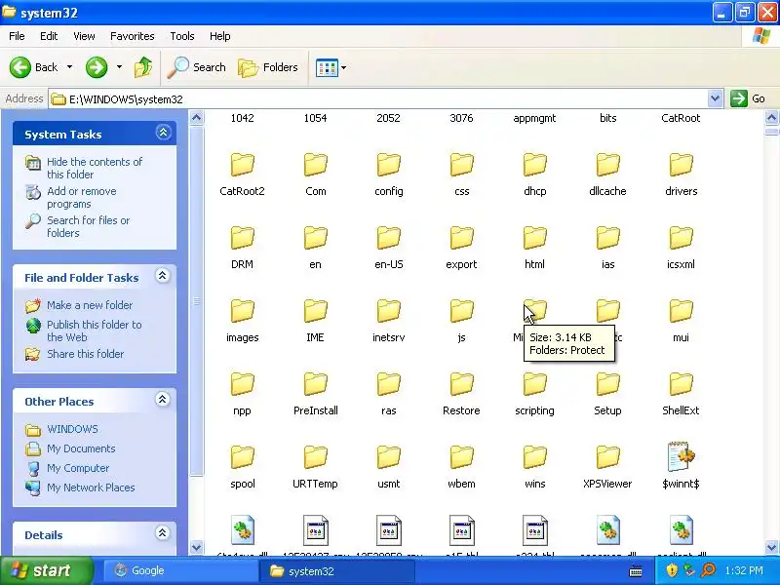
Task: Open the Edit menu
Action: pos(49,36)
